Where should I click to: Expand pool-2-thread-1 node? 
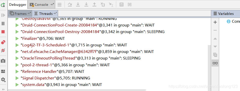(17, 65)
